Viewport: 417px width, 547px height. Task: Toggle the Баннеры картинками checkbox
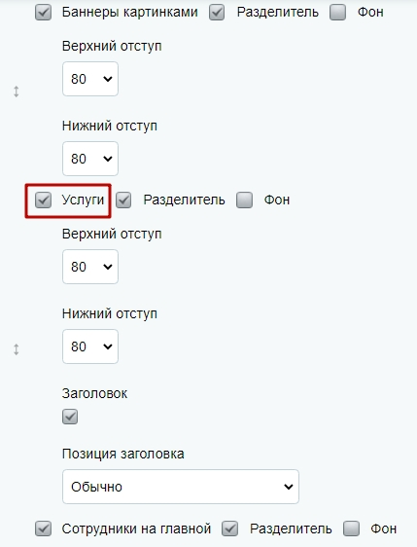(x=43, y=13)
